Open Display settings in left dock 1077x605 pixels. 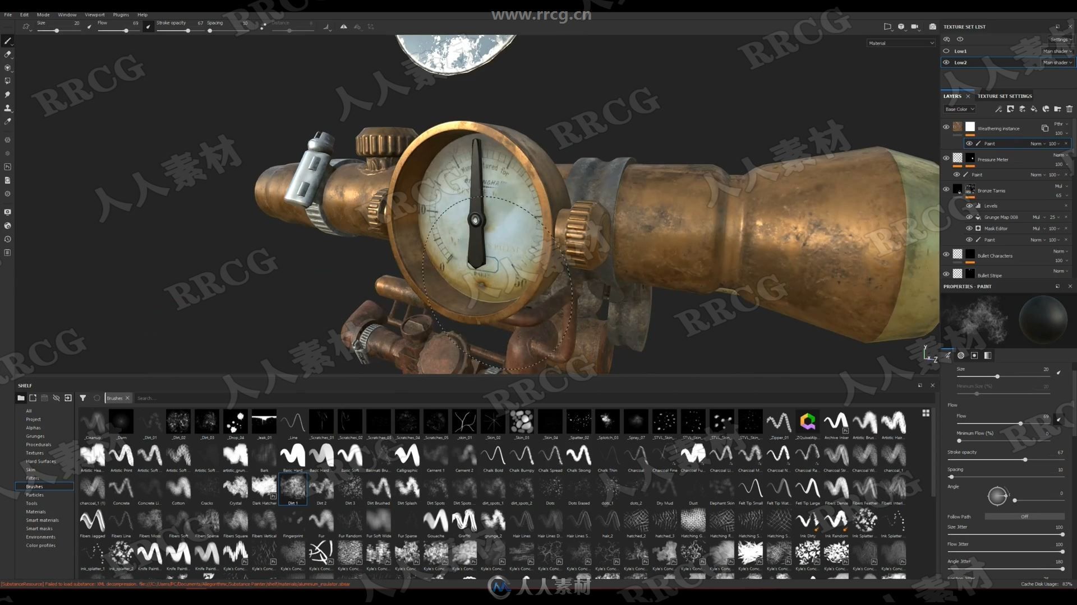click(7, 212)
